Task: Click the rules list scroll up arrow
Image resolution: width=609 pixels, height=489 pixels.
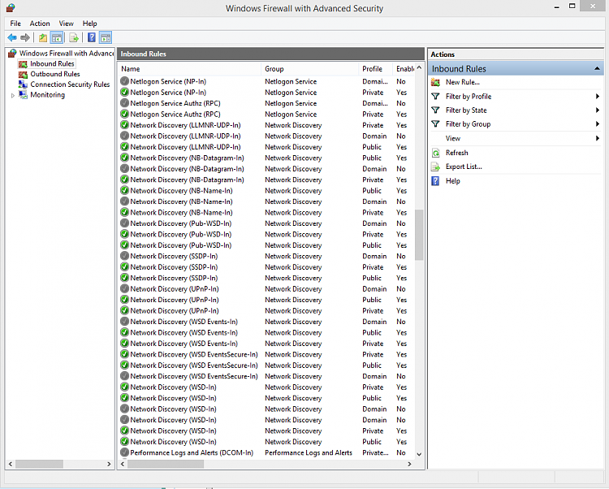Action: [x=419, y=67]
